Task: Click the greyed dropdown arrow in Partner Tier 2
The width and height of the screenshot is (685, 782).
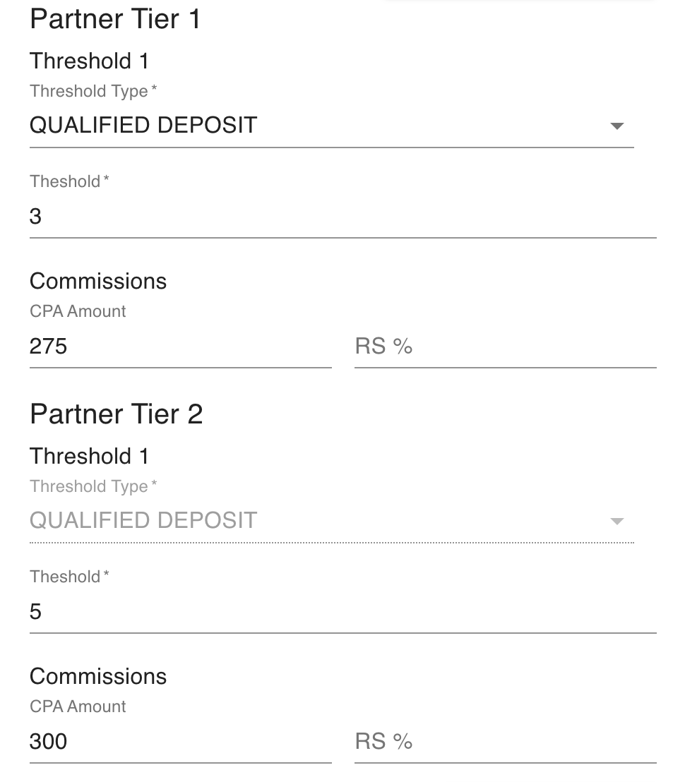Action: point(616,522)
